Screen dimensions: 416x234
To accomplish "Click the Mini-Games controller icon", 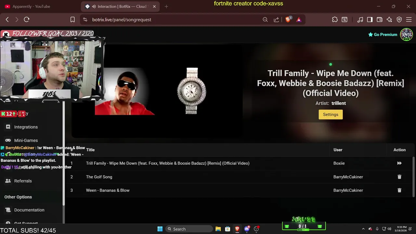I will (8, 140).
